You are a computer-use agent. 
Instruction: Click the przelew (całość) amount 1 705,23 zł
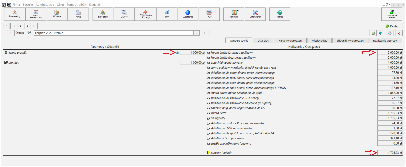[390, 153]
